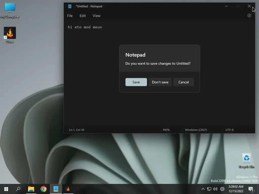Click the 100% zoom status entry
The height and width of the screenshot is (194, 259).
[x=166, y=130]
